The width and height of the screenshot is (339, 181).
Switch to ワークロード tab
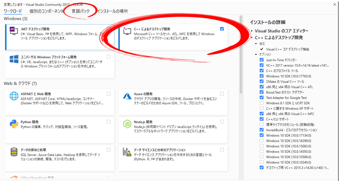click(x=13, y=11)
